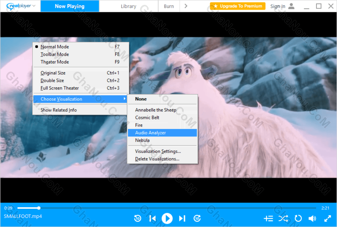Choose Toolbar Mode from the menu
Screen dimensions: 337x227
click(81, 54)
